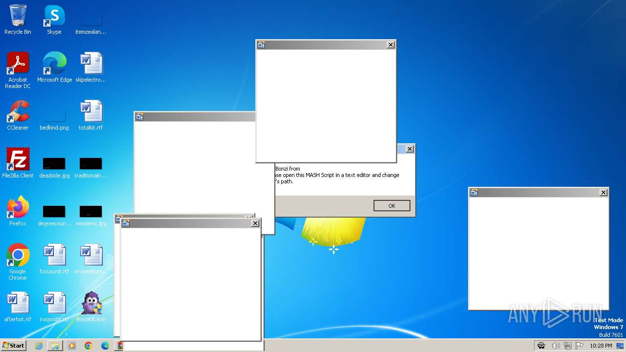Open File Explorer from taskbar
The height and width of the screenshot is (352, 626).
point(55,346)
